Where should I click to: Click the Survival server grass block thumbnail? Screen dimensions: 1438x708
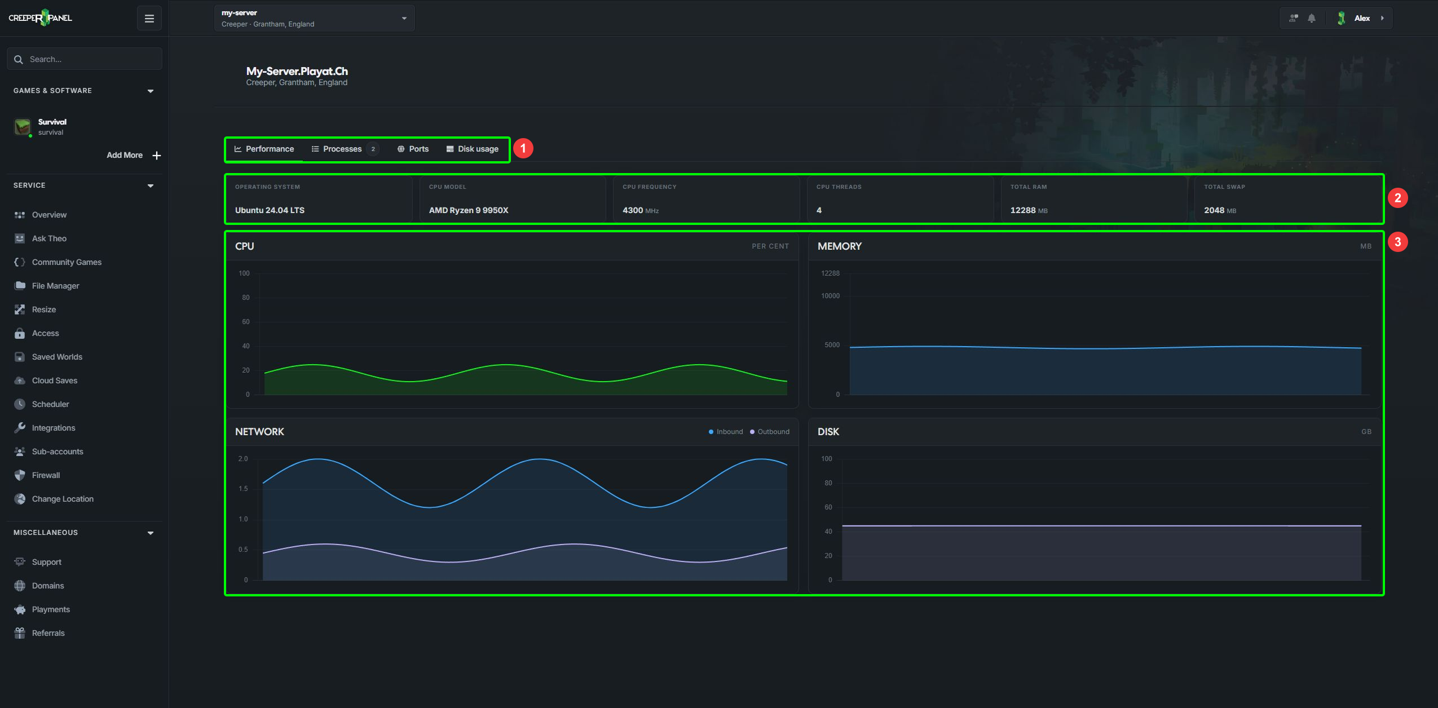[23, 127]
